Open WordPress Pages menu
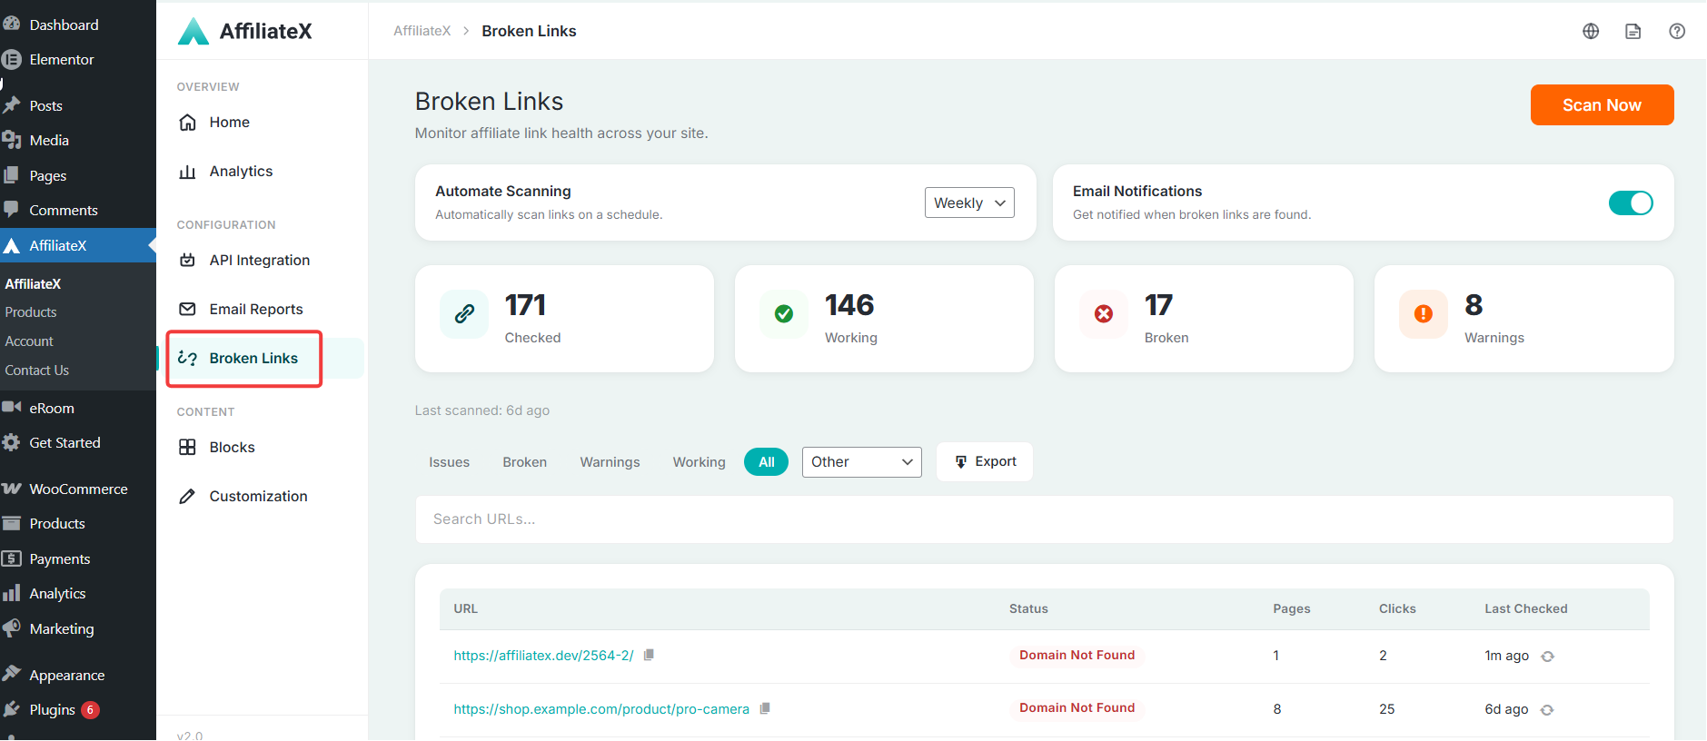The height and width of the screenshot is (741, 1707). click(x=48, y=176)
